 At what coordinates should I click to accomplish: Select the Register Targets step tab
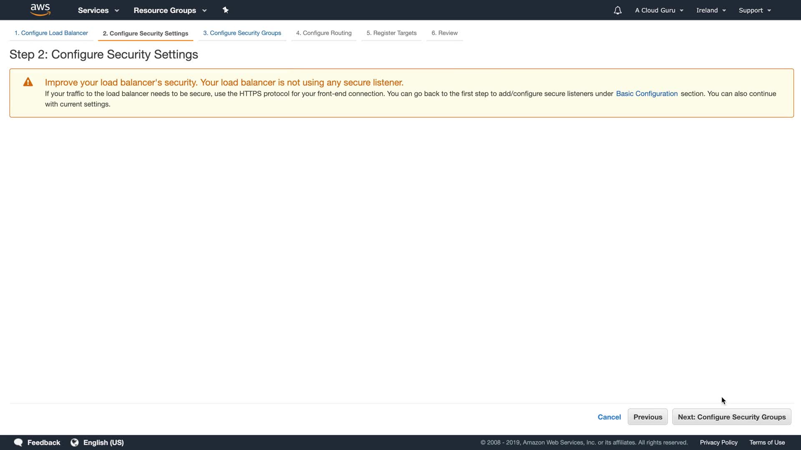click(x=391, y=33)
